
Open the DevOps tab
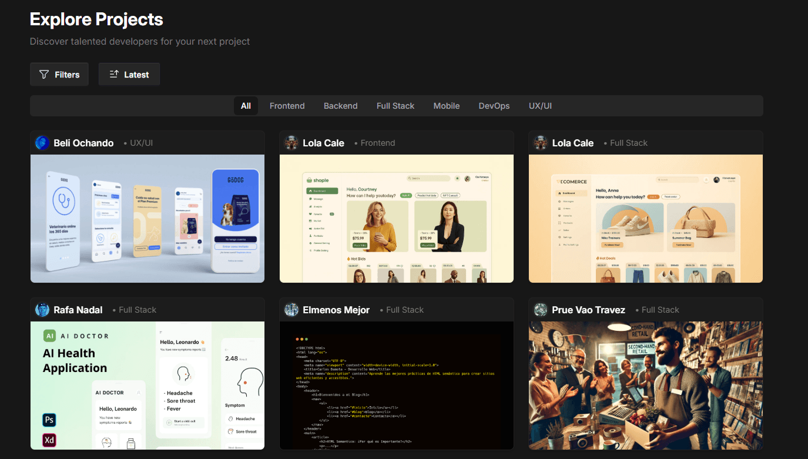pos(494,106)
